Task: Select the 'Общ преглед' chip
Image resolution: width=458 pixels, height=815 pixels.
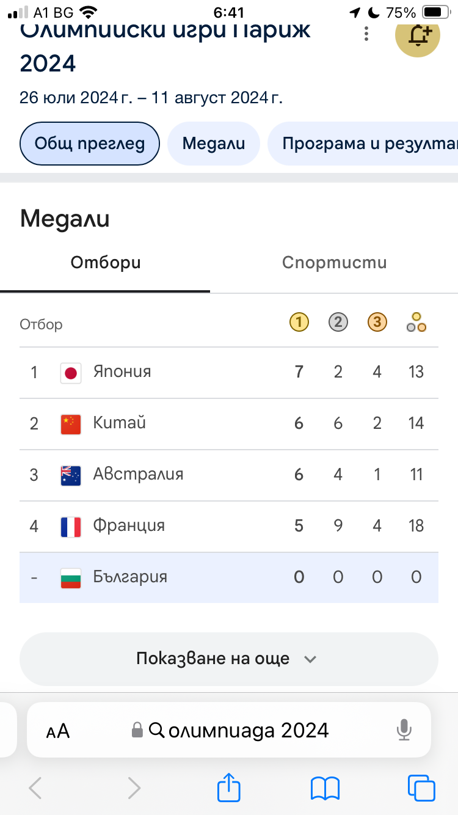Action: (x=90, y=144)
